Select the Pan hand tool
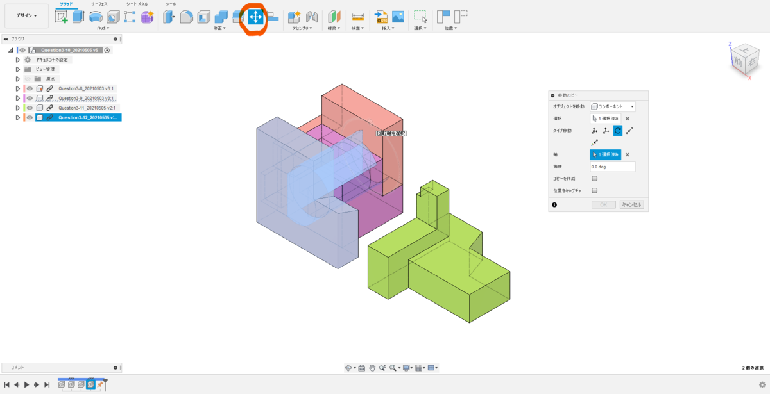The image size is (770, 394). (372, 368)
